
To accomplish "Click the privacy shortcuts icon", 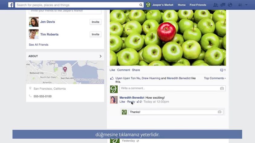I will (x=240, y=5).
